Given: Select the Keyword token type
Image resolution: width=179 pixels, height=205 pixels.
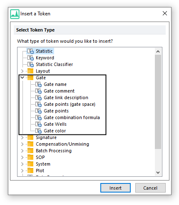Looking at the screenshot, I should (45, 58).
